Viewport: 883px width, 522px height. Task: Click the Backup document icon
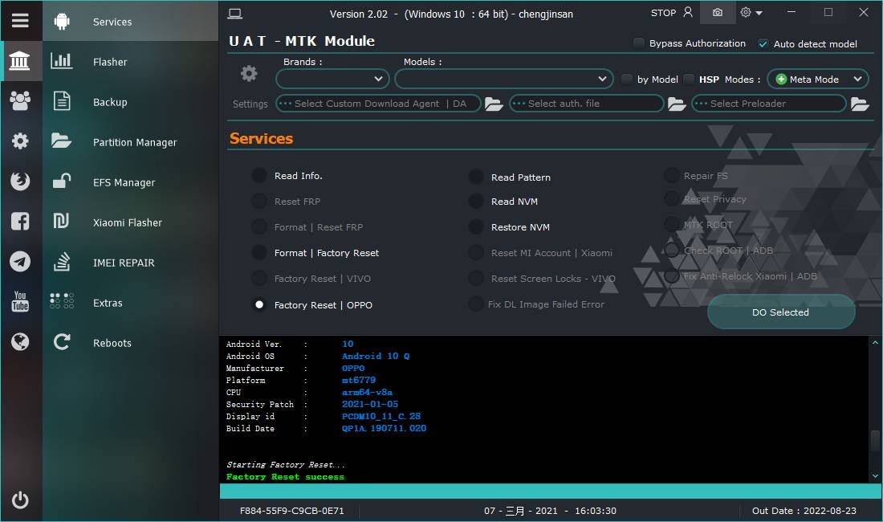point(61,101)
